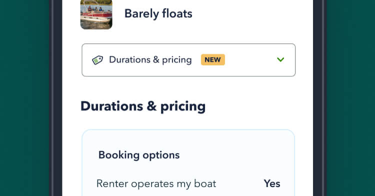Screen dimensions: 375x196
Task: Click the phone frame's left bezel
Action: (56, 98)
